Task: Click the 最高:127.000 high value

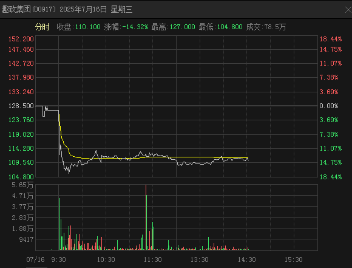Action: pos(174,27)
